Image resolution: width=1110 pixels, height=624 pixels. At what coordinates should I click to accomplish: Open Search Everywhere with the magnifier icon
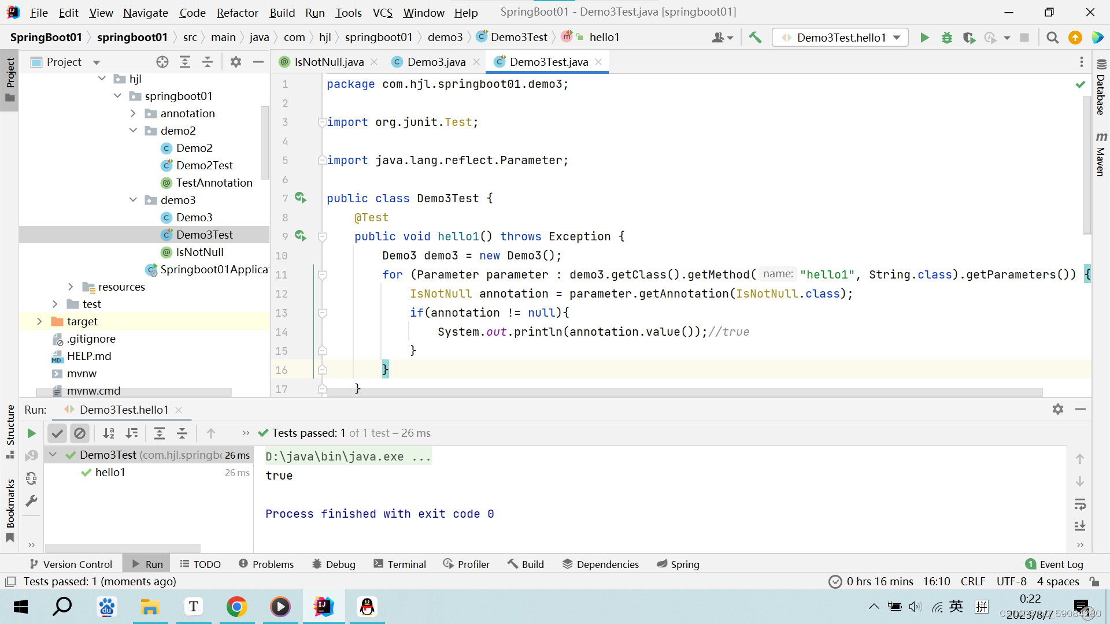coord(1052,38)
